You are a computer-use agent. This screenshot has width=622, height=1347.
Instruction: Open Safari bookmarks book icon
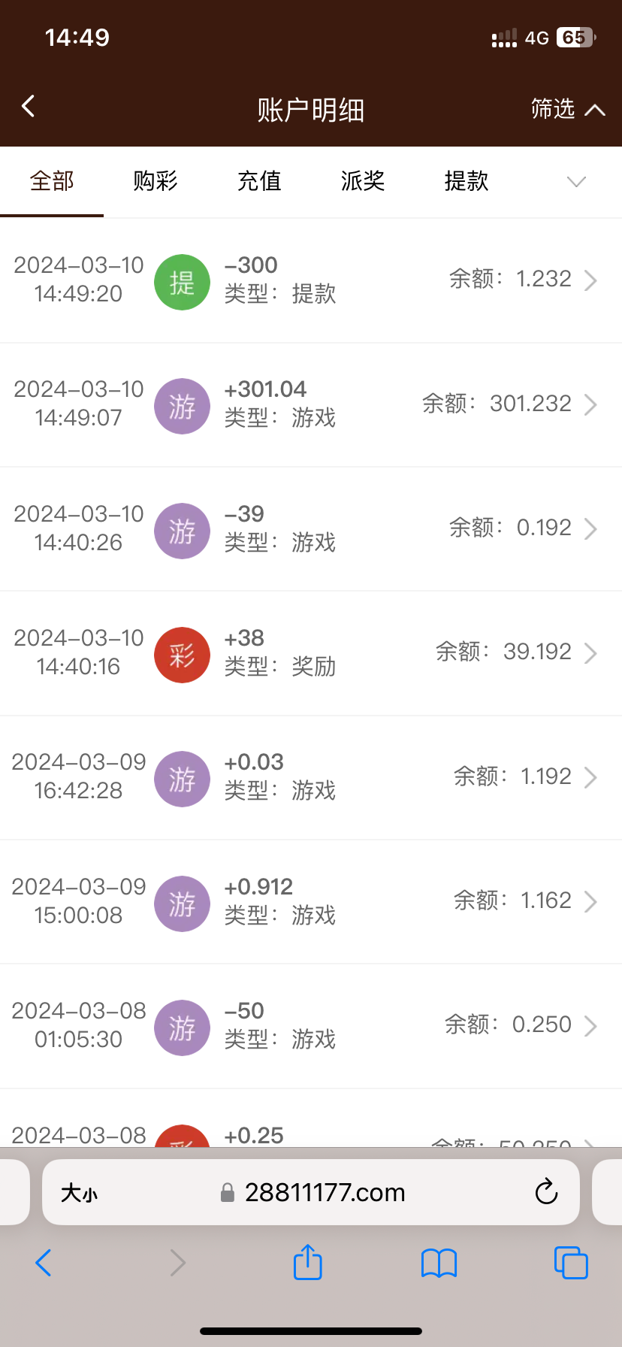coord(439,1263)
